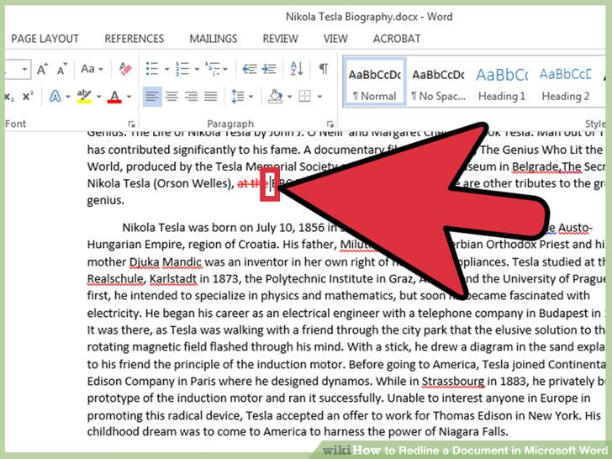Apply paragraph shading paint bucket
Screen dimensions: 612x459
point(275,97)
